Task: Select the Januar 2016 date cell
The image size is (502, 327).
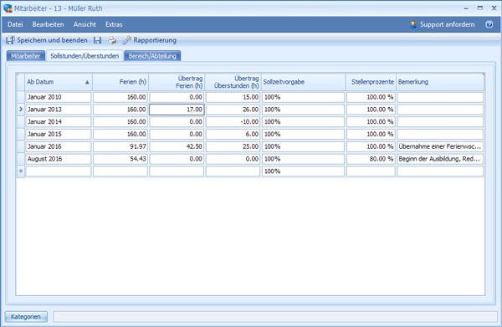Action: [59, 146]
